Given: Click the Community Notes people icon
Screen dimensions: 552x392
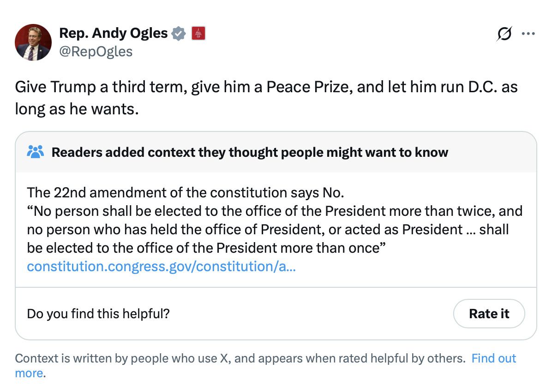Looking at the screenshot, I should (36, 152).
